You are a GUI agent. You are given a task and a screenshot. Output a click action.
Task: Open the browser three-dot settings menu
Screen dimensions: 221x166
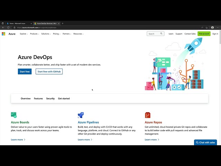[218, 28]
